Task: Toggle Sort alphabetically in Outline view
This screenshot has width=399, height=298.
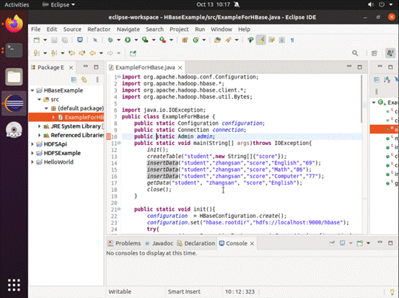Action: 387,79
